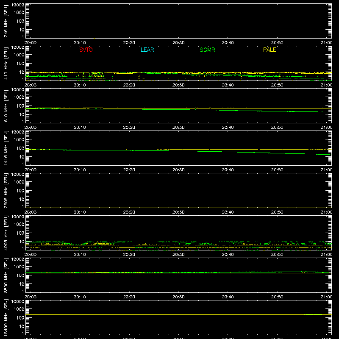Click 20:50 label of the 410 MHz panel
Viewport: 339px width, 339px height.
277,85
